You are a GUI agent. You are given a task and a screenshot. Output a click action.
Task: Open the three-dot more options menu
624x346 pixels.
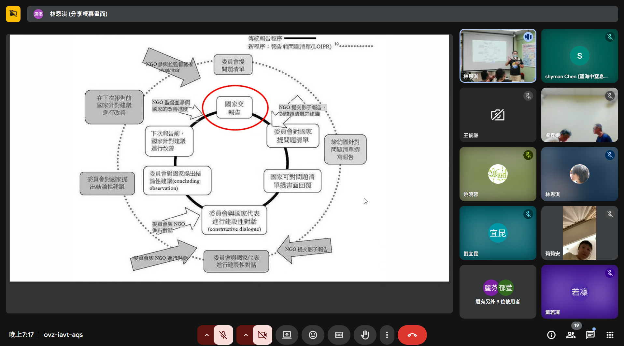click(387, 335)
